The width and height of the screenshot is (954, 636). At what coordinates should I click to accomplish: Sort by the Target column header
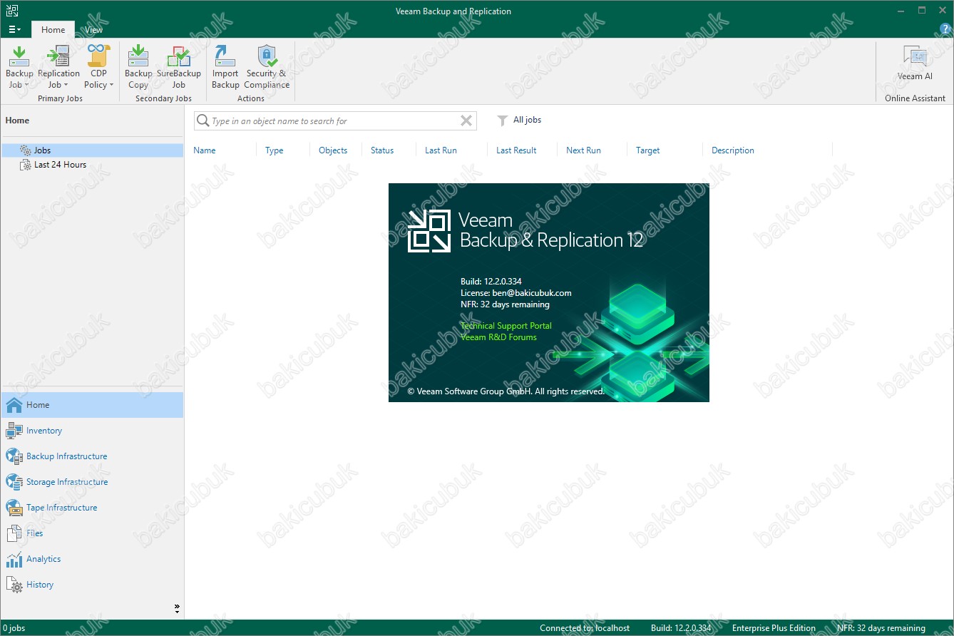pos(647,150)
